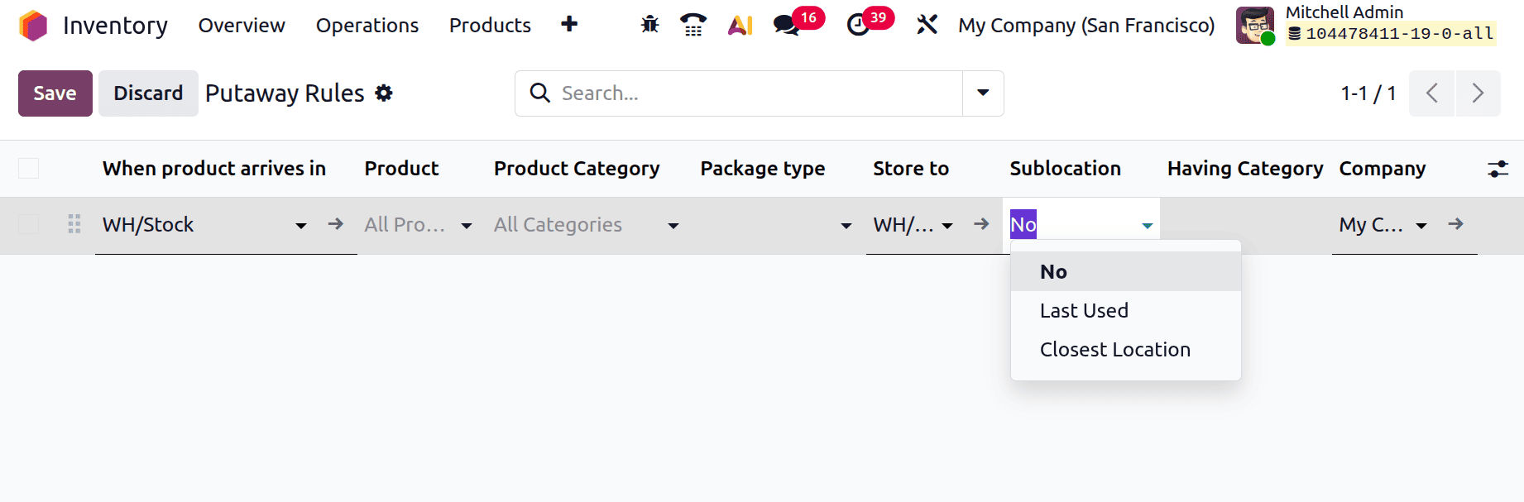
Task: Click the AI assistant icon
Action: [739, 25]
